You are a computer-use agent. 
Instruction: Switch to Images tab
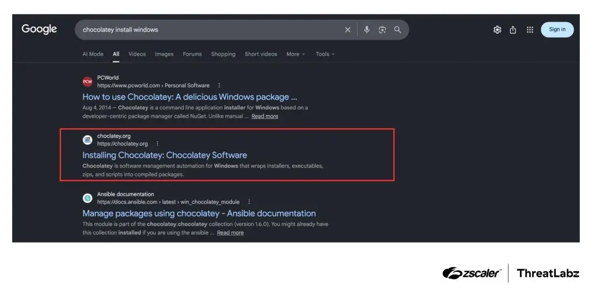point(164,54)
